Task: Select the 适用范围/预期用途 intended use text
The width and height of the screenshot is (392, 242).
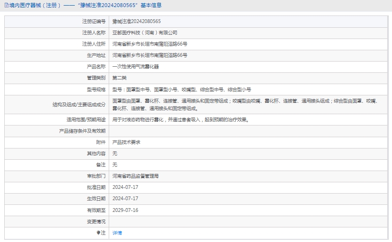Action: pyautogui.click(x=180, y=120)
